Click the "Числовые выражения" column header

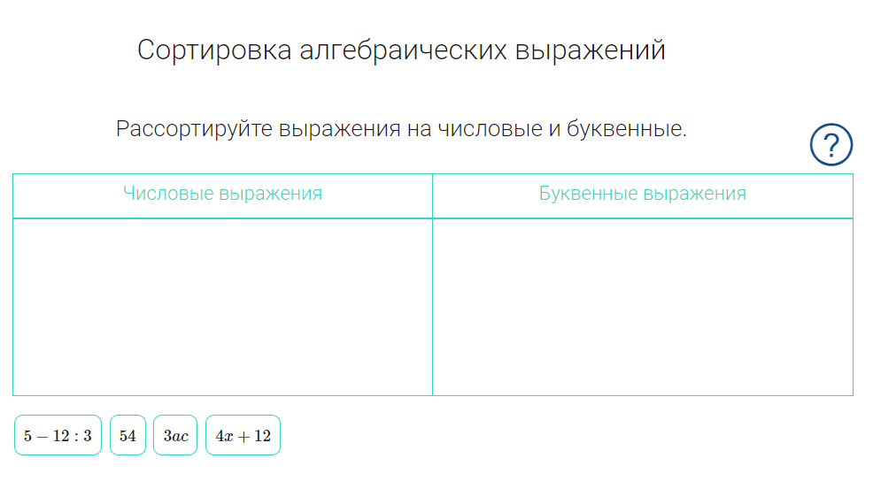pyautogui.click(x=223, y=194)
